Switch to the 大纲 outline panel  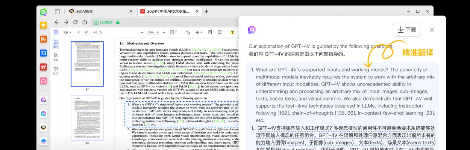pyautogui.click(x=56, y=57)
